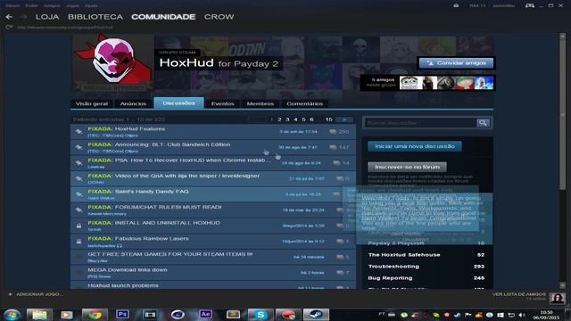571x321 pixels.
Task: Open the COMUNIDADE section
Action: click(x=163, y=17)
